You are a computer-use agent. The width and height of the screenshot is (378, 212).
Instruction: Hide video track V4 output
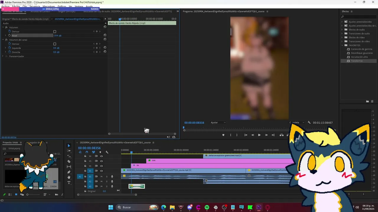coord(102,156)
